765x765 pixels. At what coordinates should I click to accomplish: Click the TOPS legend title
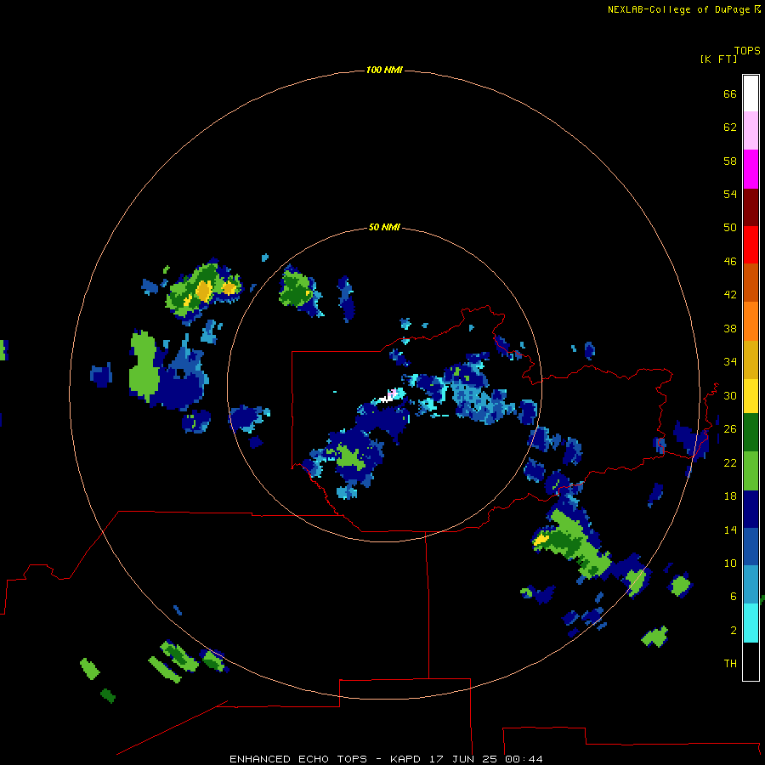click(x=747, y=51)
